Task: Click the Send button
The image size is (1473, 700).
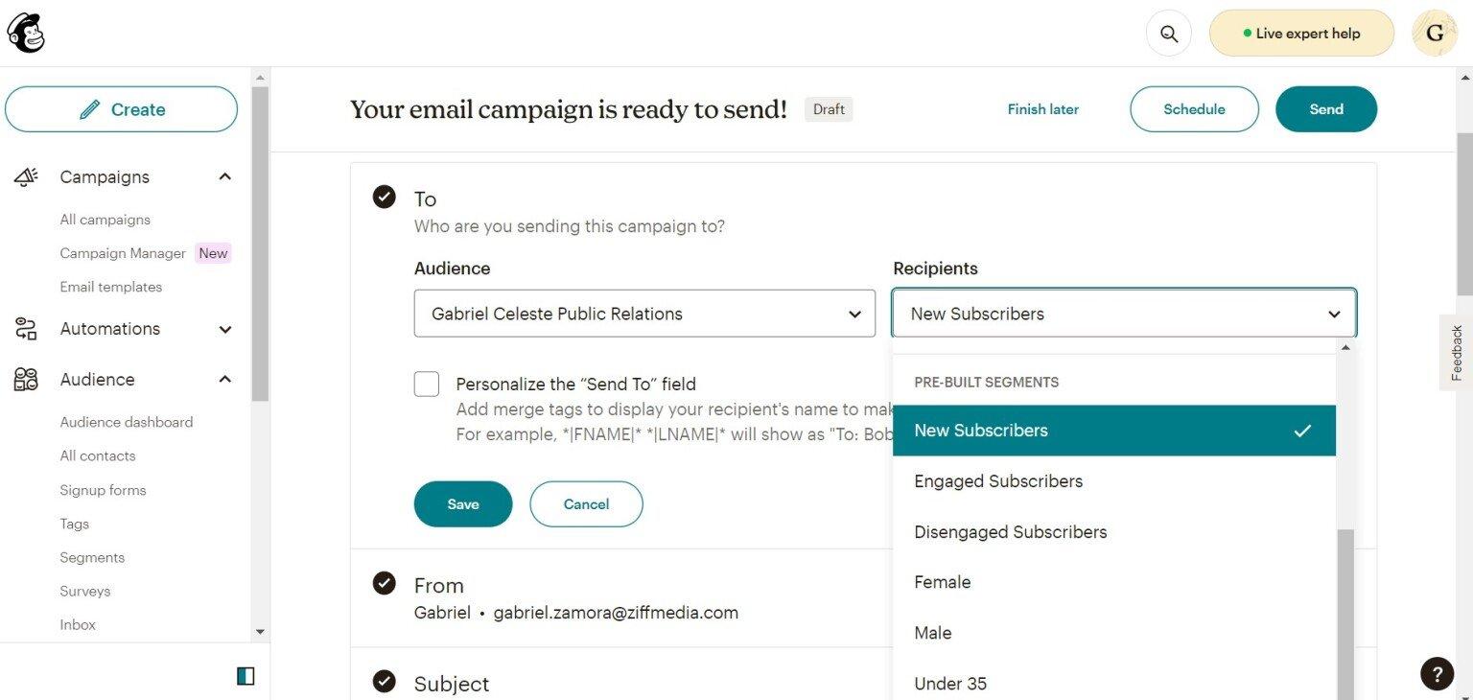Action: [x=1325, y=109]
